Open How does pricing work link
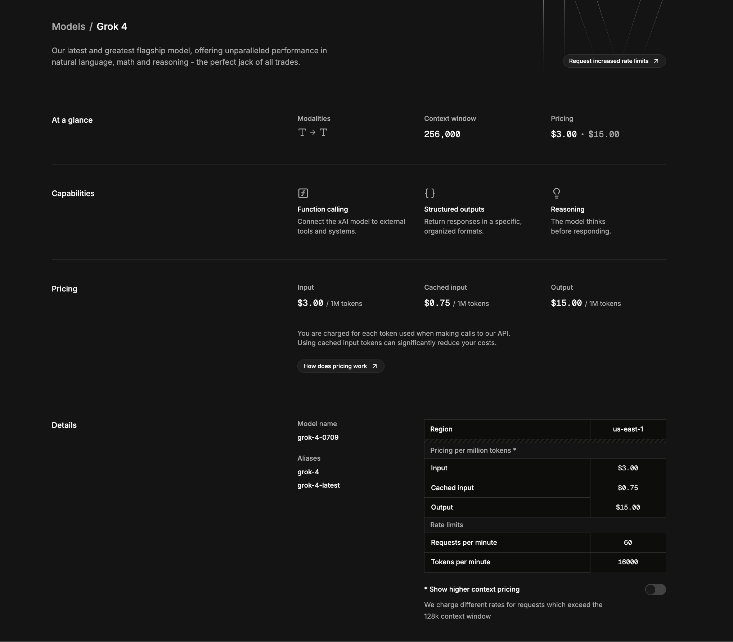This screenshot has height=642, width=733. pyautogui.click(x=341, y=366)
